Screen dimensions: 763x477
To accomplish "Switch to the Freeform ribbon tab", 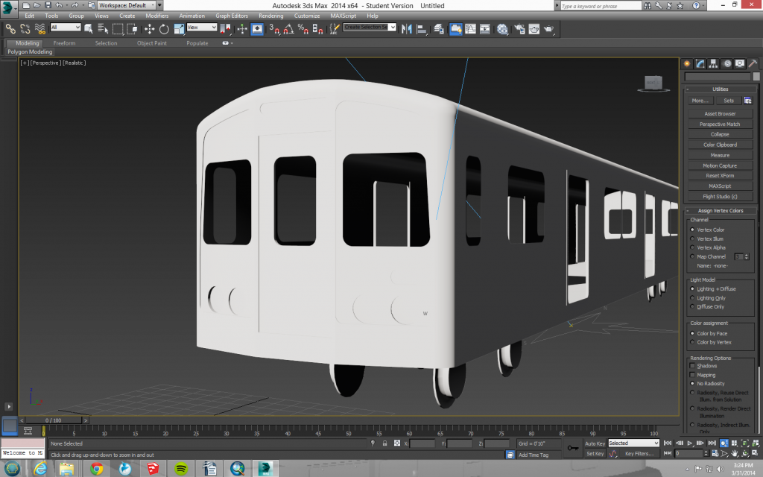I will coord(64,43).
